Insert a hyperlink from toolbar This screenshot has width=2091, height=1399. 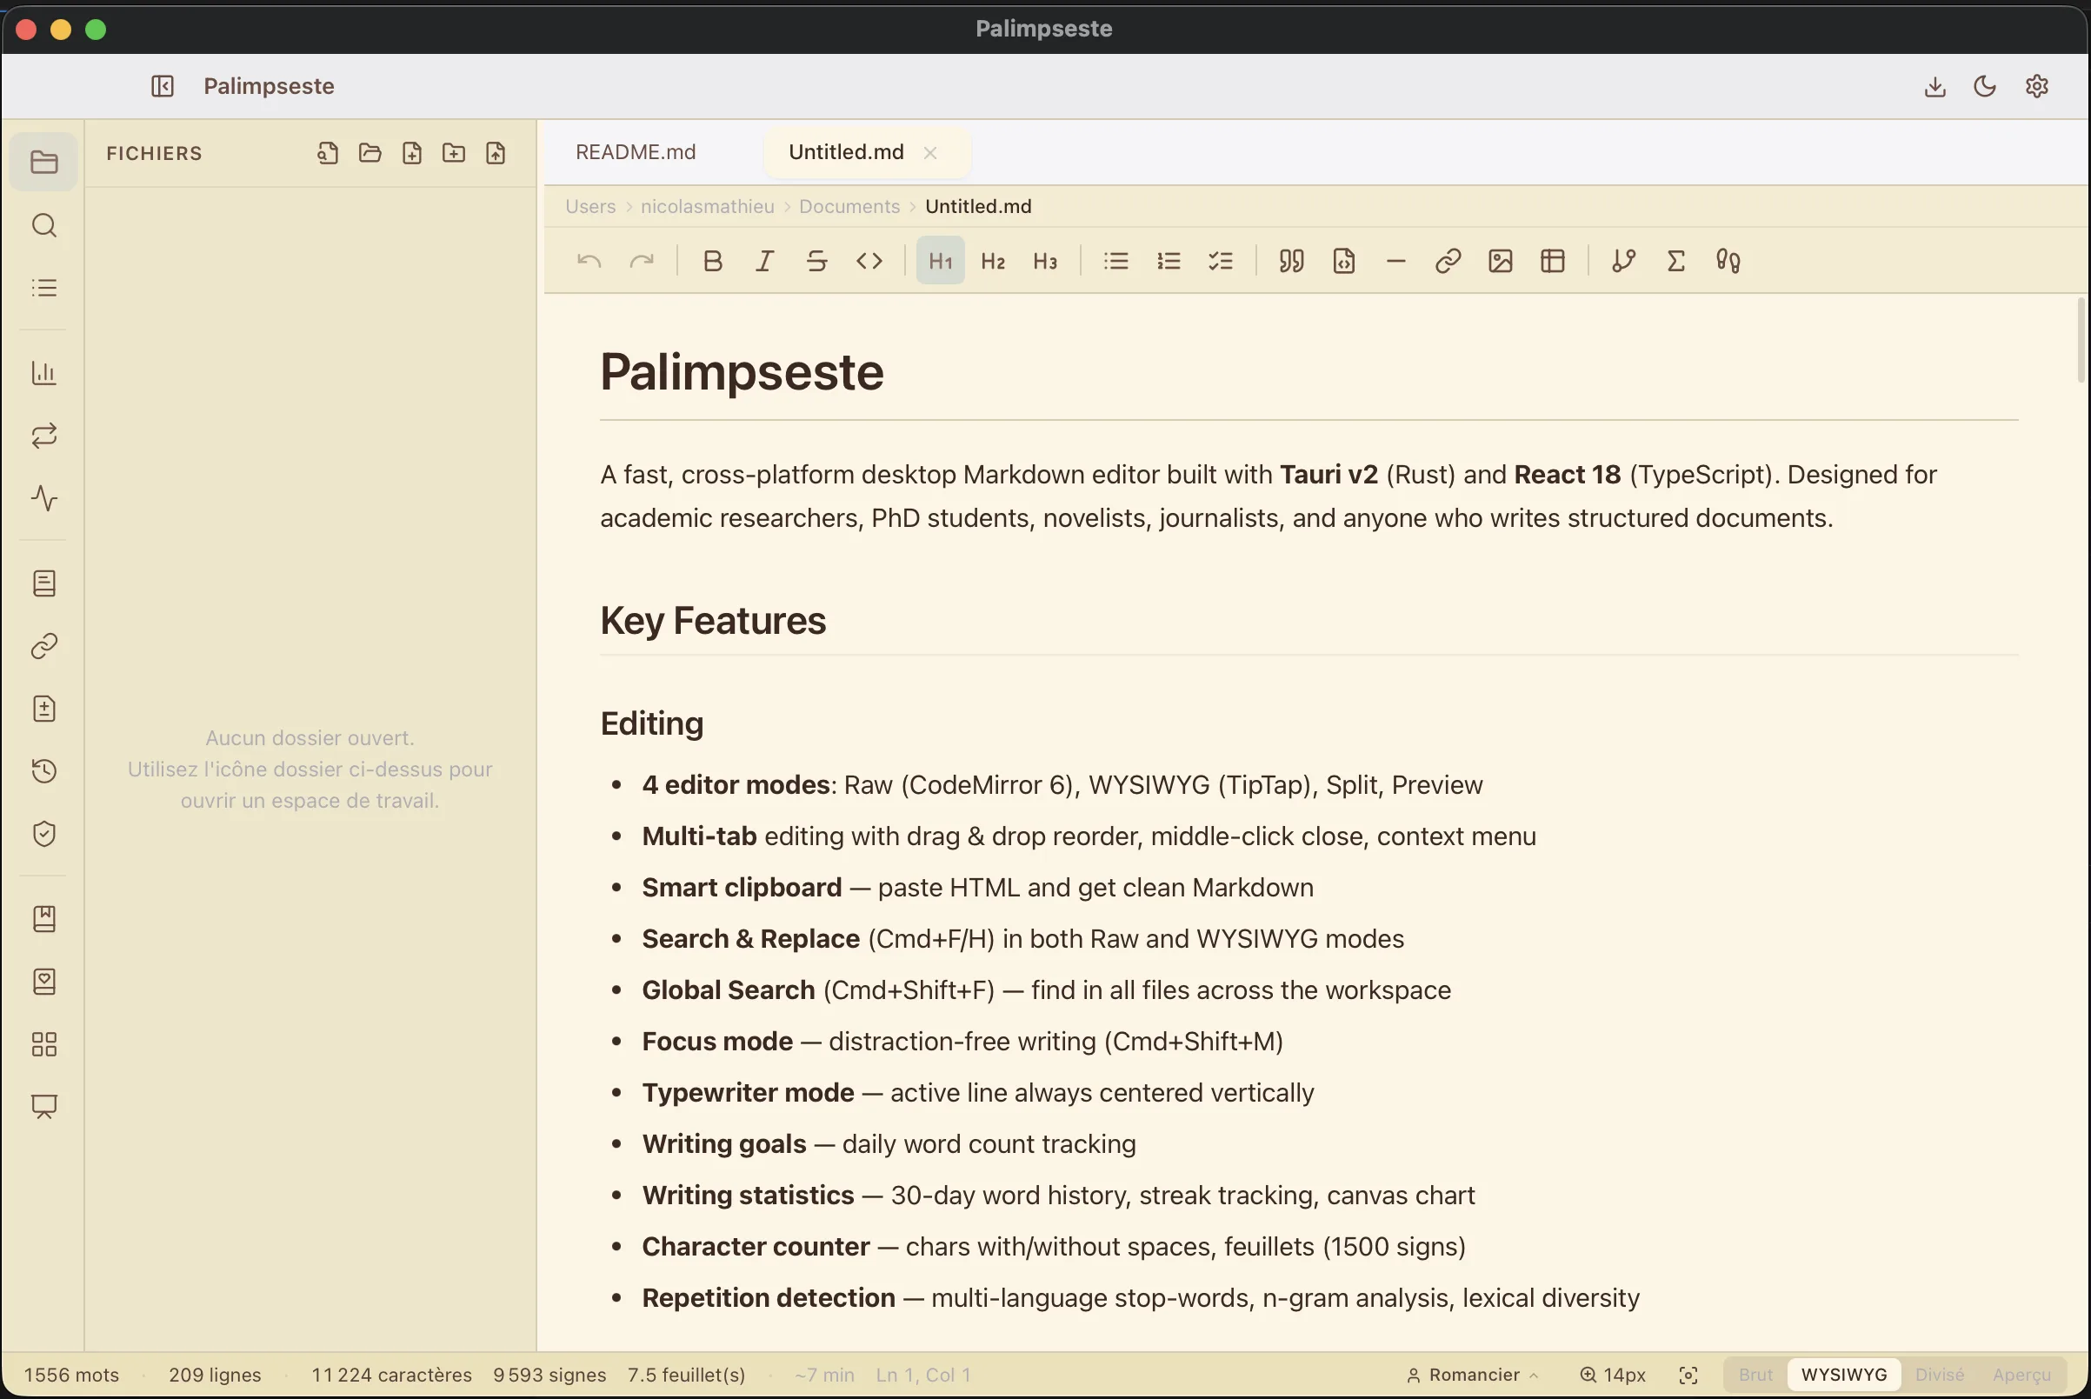pyautogui.click(x=1448, y=262)
